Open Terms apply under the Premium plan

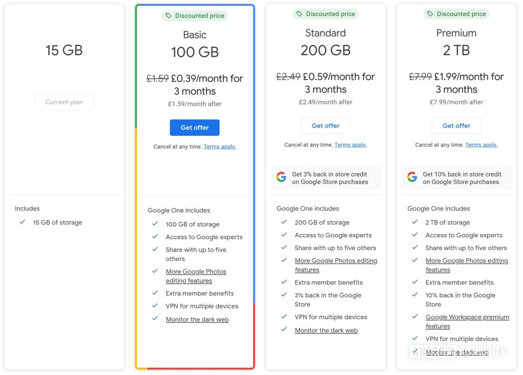(481, 145)
